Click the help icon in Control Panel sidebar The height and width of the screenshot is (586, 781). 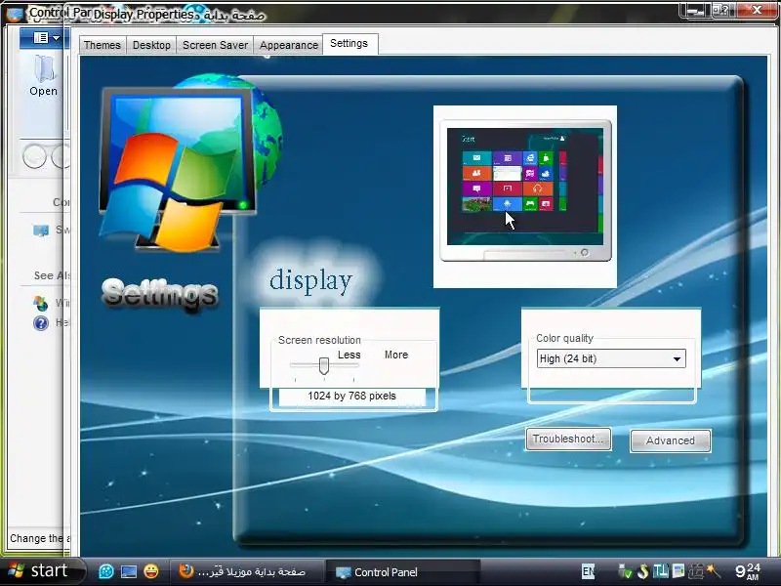point(41,323)
